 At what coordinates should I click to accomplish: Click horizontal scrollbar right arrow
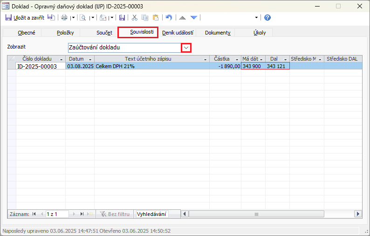click(358, 214)
